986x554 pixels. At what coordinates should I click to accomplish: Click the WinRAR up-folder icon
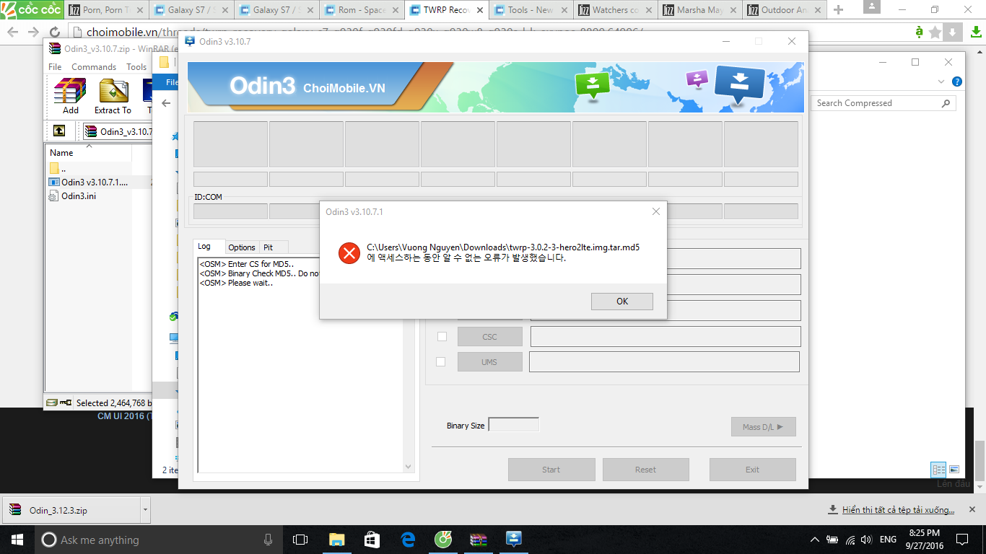click(59, 131)
